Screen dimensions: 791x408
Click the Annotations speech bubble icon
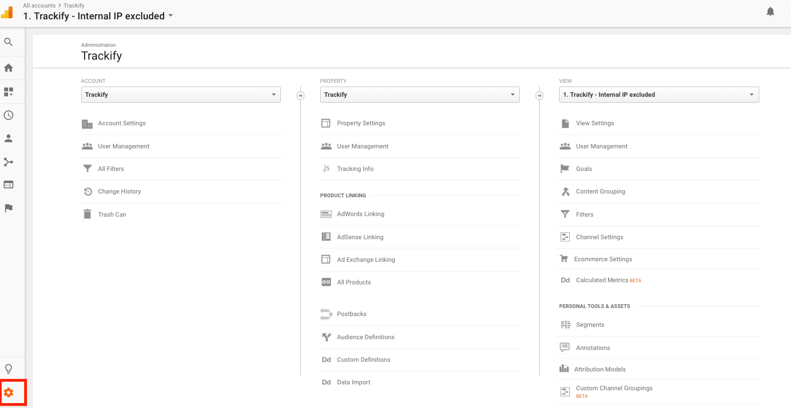[564, 348]
